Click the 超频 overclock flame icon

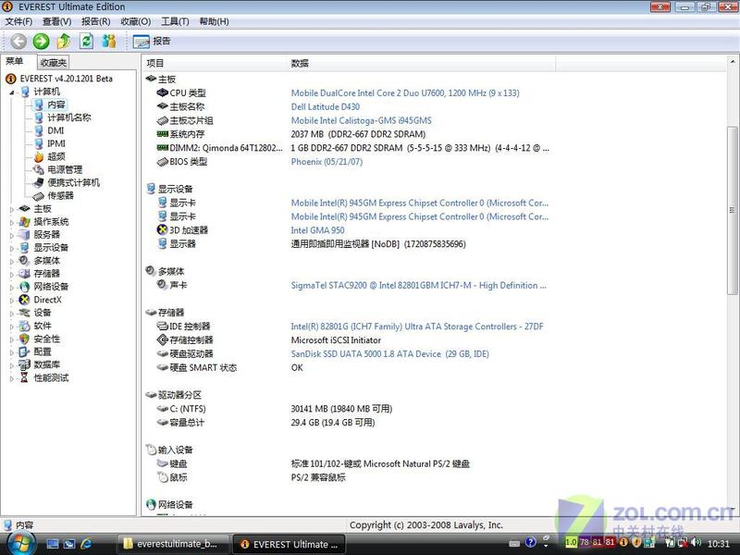pos(39,156)
